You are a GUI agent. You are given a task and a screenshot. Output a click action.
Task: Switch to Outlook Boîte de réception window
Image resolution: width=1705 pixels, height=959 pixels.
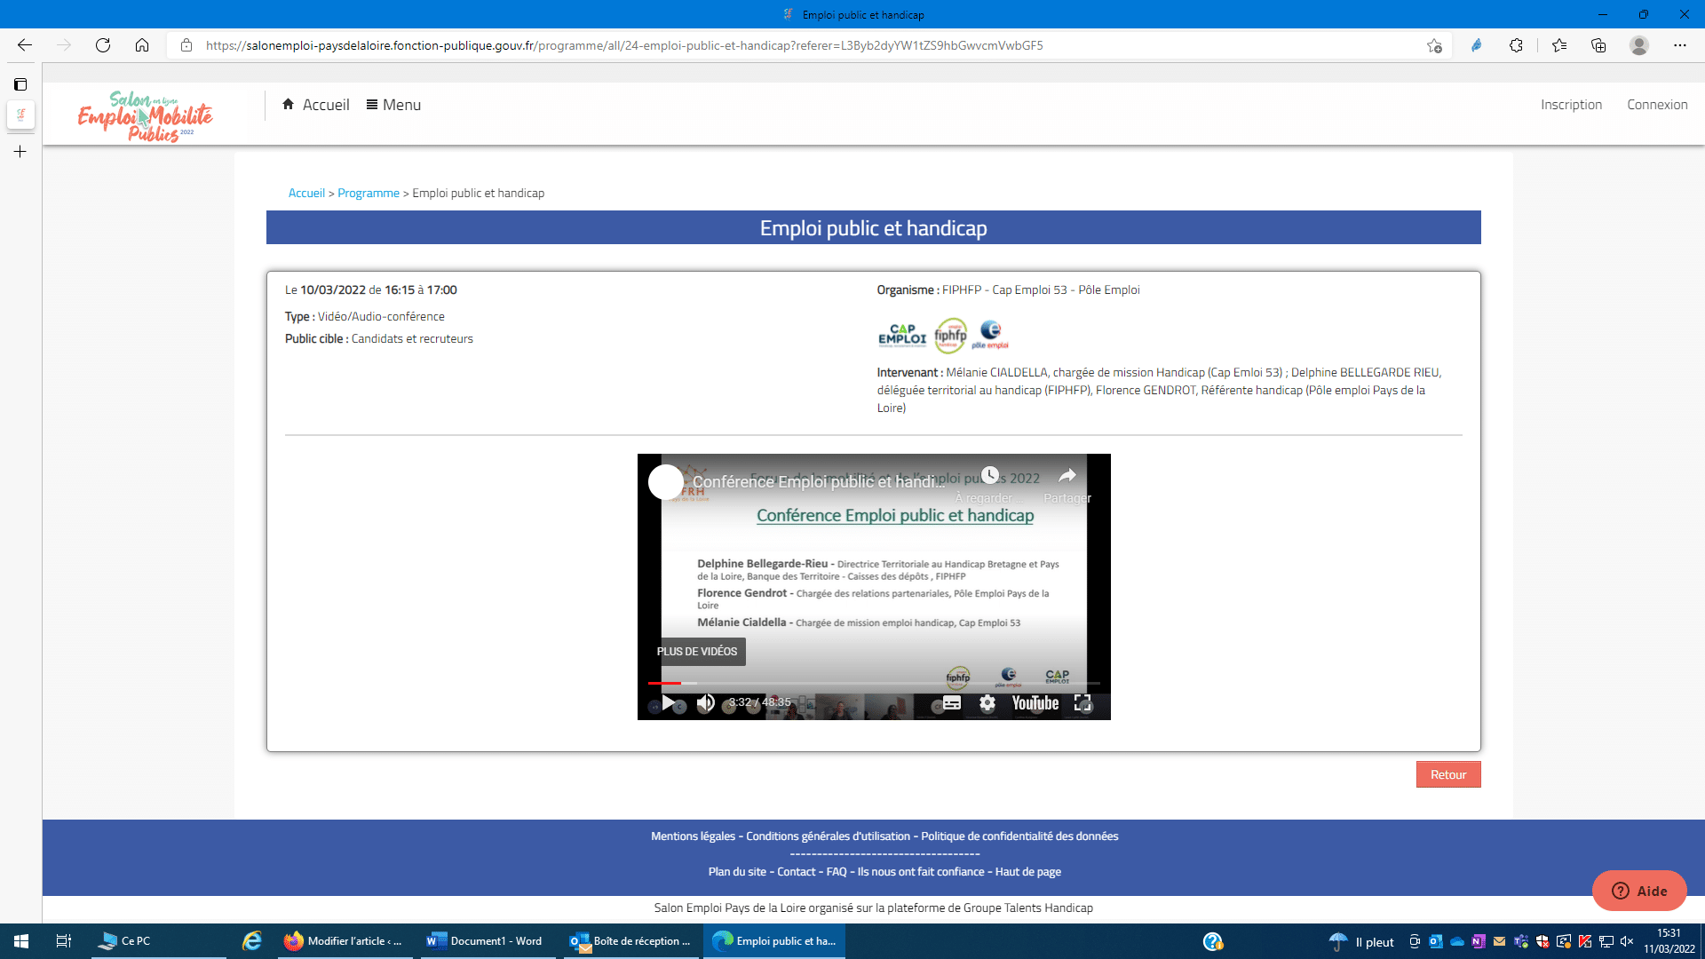click(x=631, y=941)
